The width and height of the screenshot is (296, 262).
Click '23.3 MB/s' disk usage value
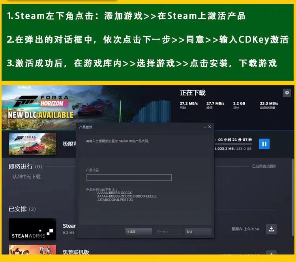point(269,103)
